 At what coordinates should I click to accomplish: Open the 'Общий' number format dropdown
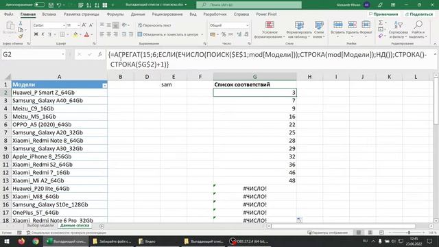point(247,25)
